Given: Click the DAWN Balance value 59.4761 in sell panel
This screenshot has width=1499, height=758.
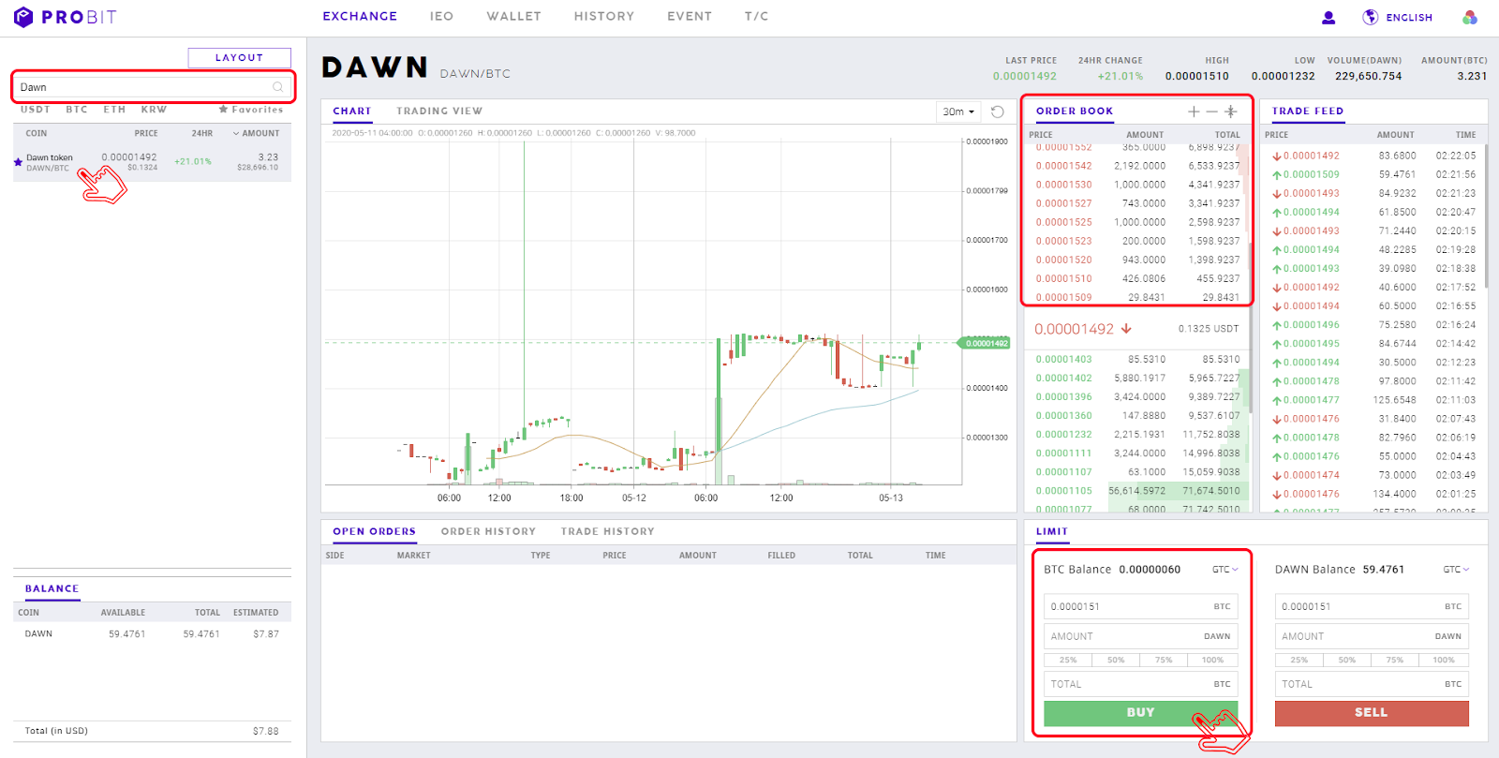Looking at the screenshot, I should click(x=1383, y=570).
